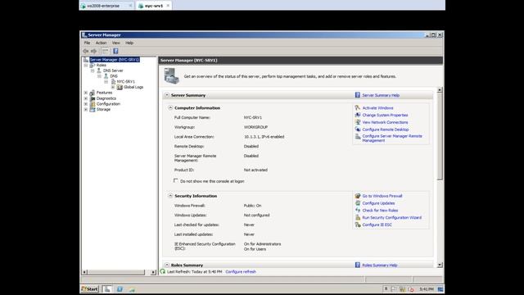Screen dimensions: 524x295
Task: Click the Configuration node icon
Action: click(93, 104)
